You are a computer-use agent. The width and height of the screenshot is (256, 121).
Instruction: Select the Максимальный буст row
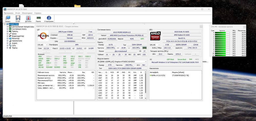pos(66,80)
